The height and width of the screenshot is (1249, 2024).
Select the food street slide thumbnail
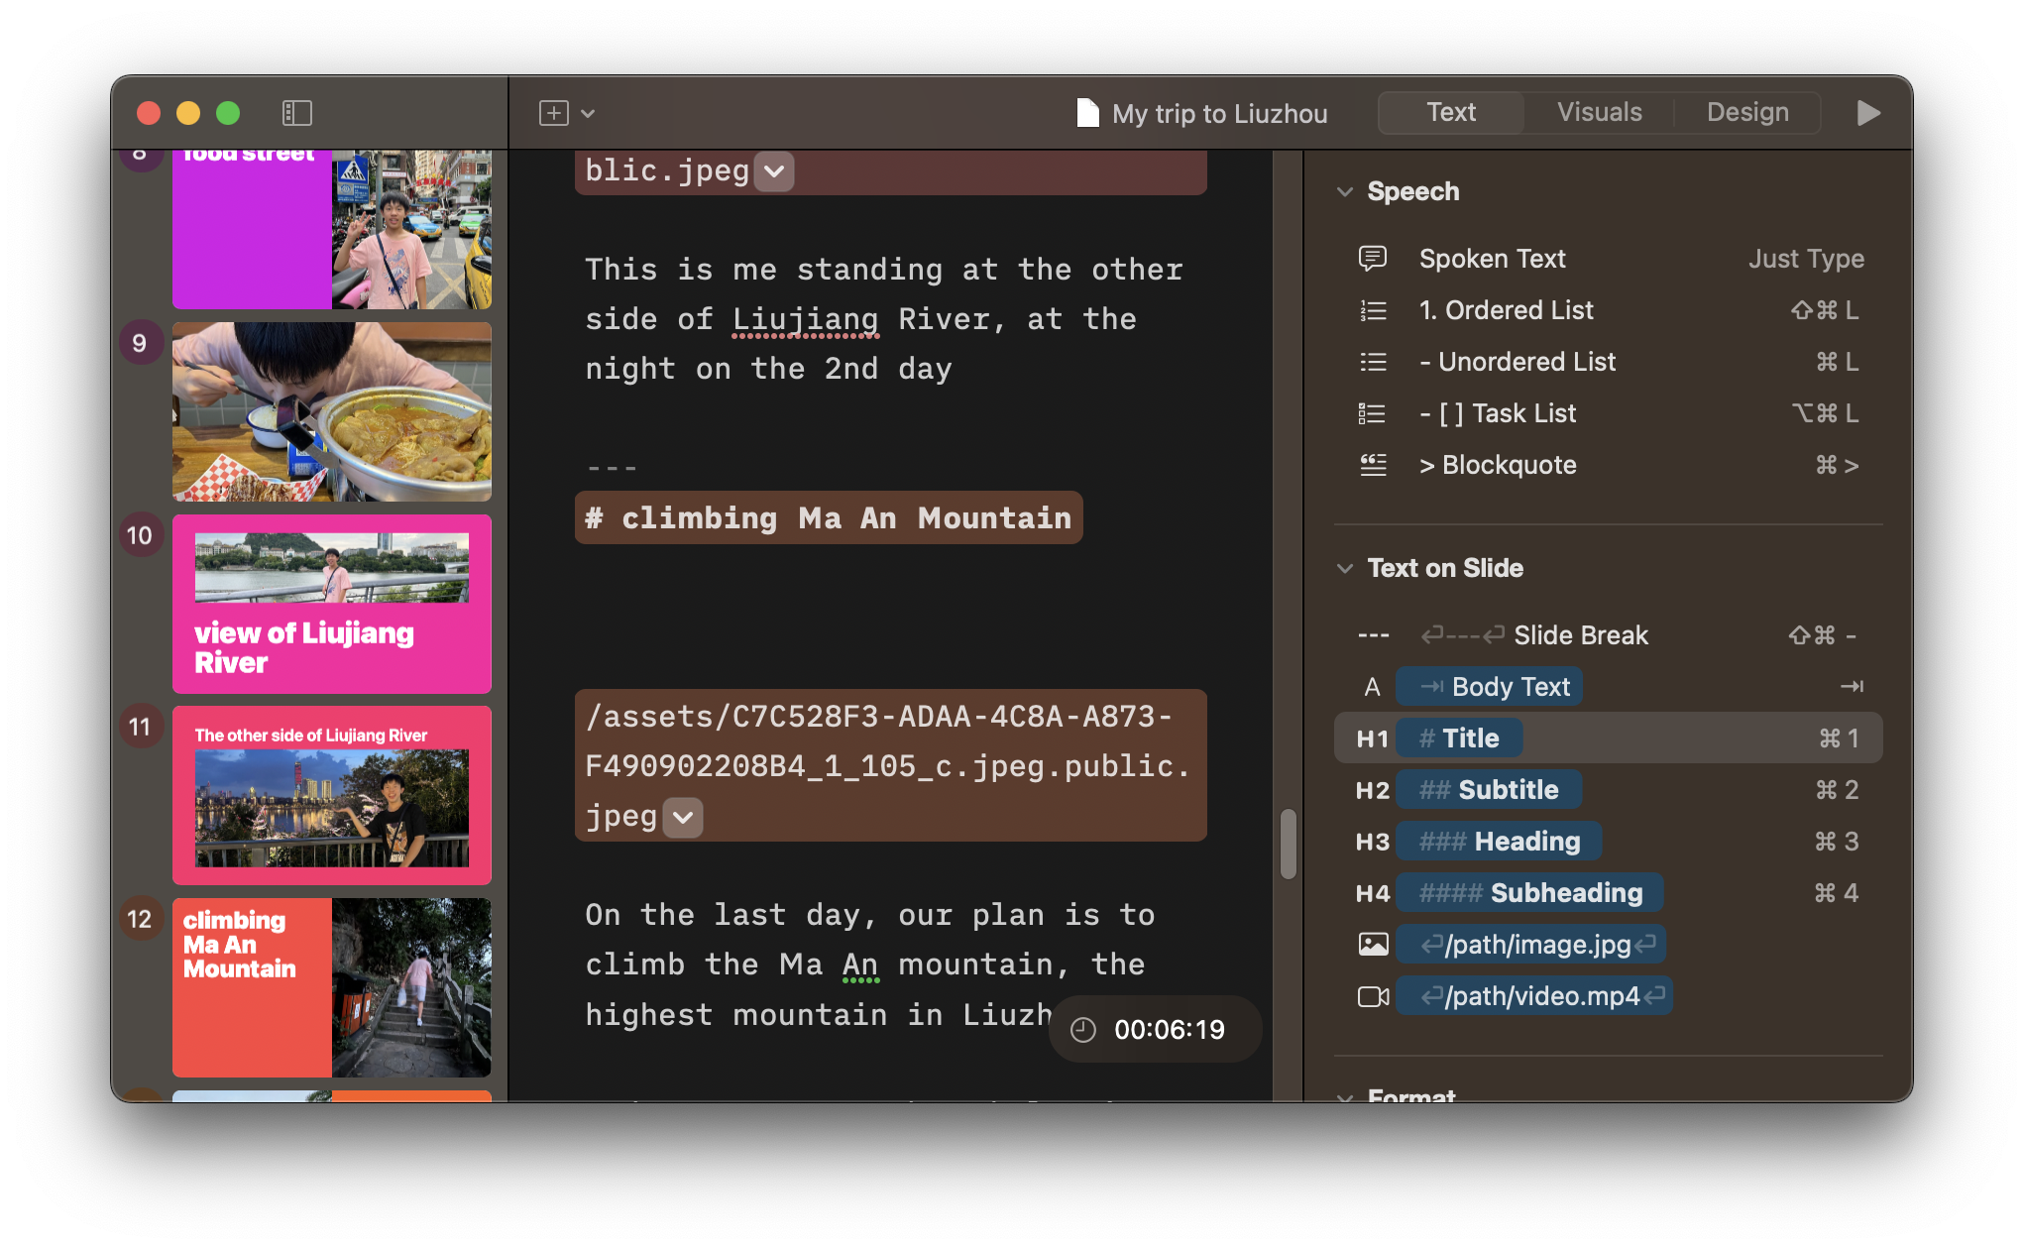332,230
